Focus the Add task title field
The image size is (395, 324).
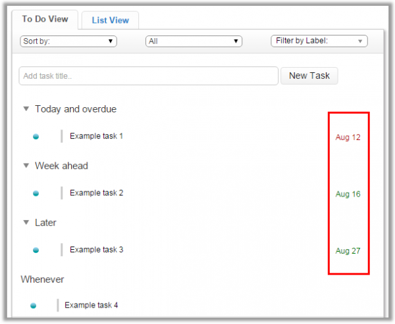pyautogui.click(x=148, y=76)
